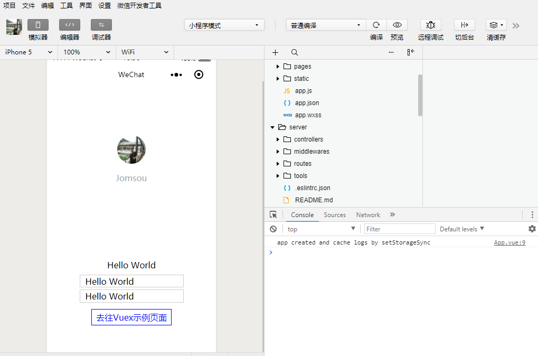Click the Jomsou profile avatar in simulator

click(131, 149)
